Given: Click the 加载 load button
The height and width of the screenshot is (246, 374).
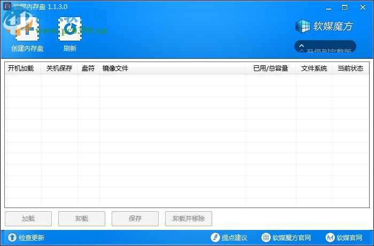Looking at the screenshot, I should 28,219.
